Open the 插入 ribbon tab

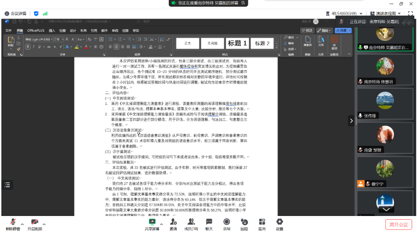[x=52, y=31]
